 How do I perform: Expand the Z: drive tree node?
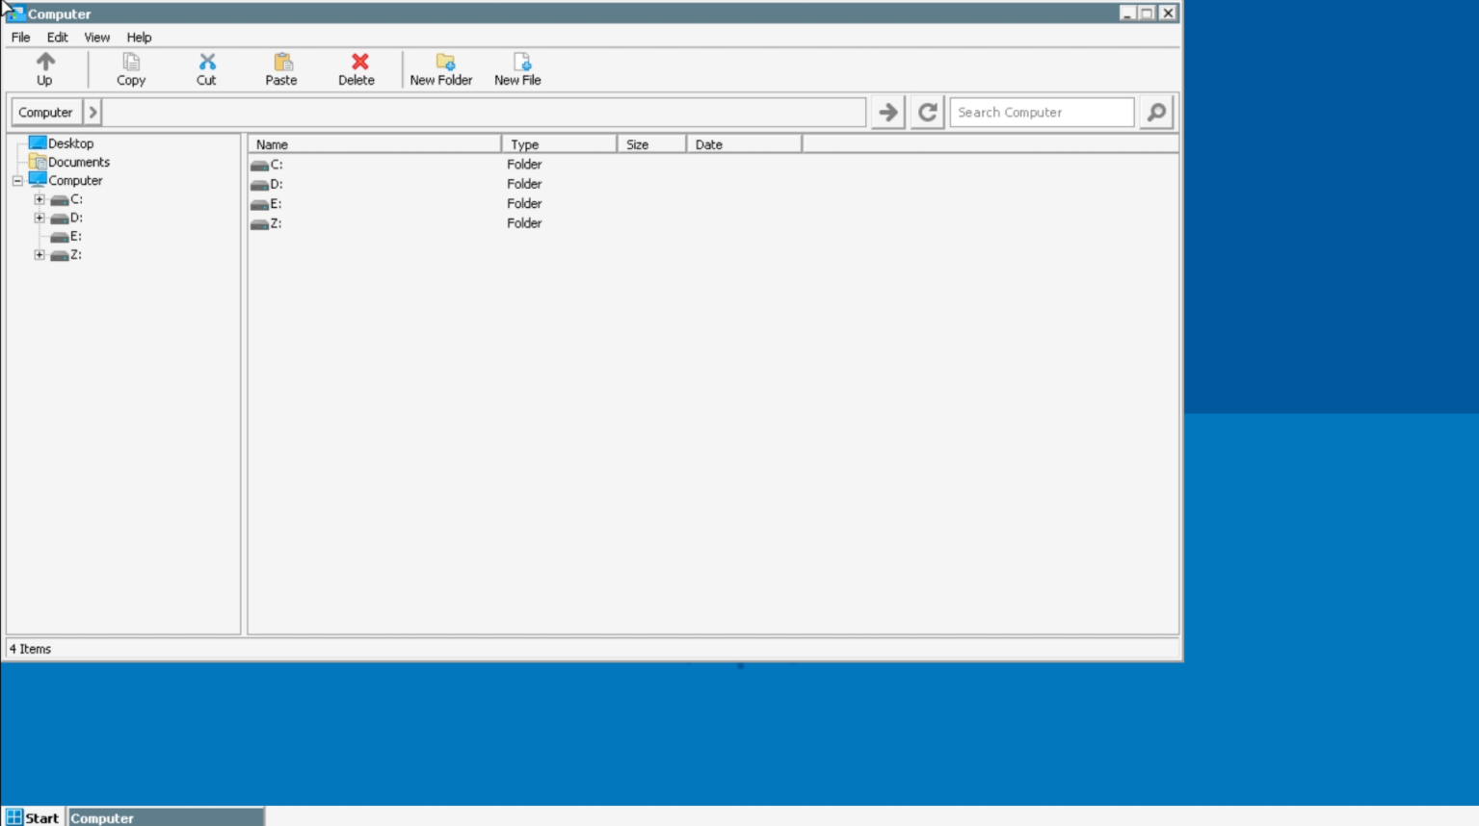[40, 255]
